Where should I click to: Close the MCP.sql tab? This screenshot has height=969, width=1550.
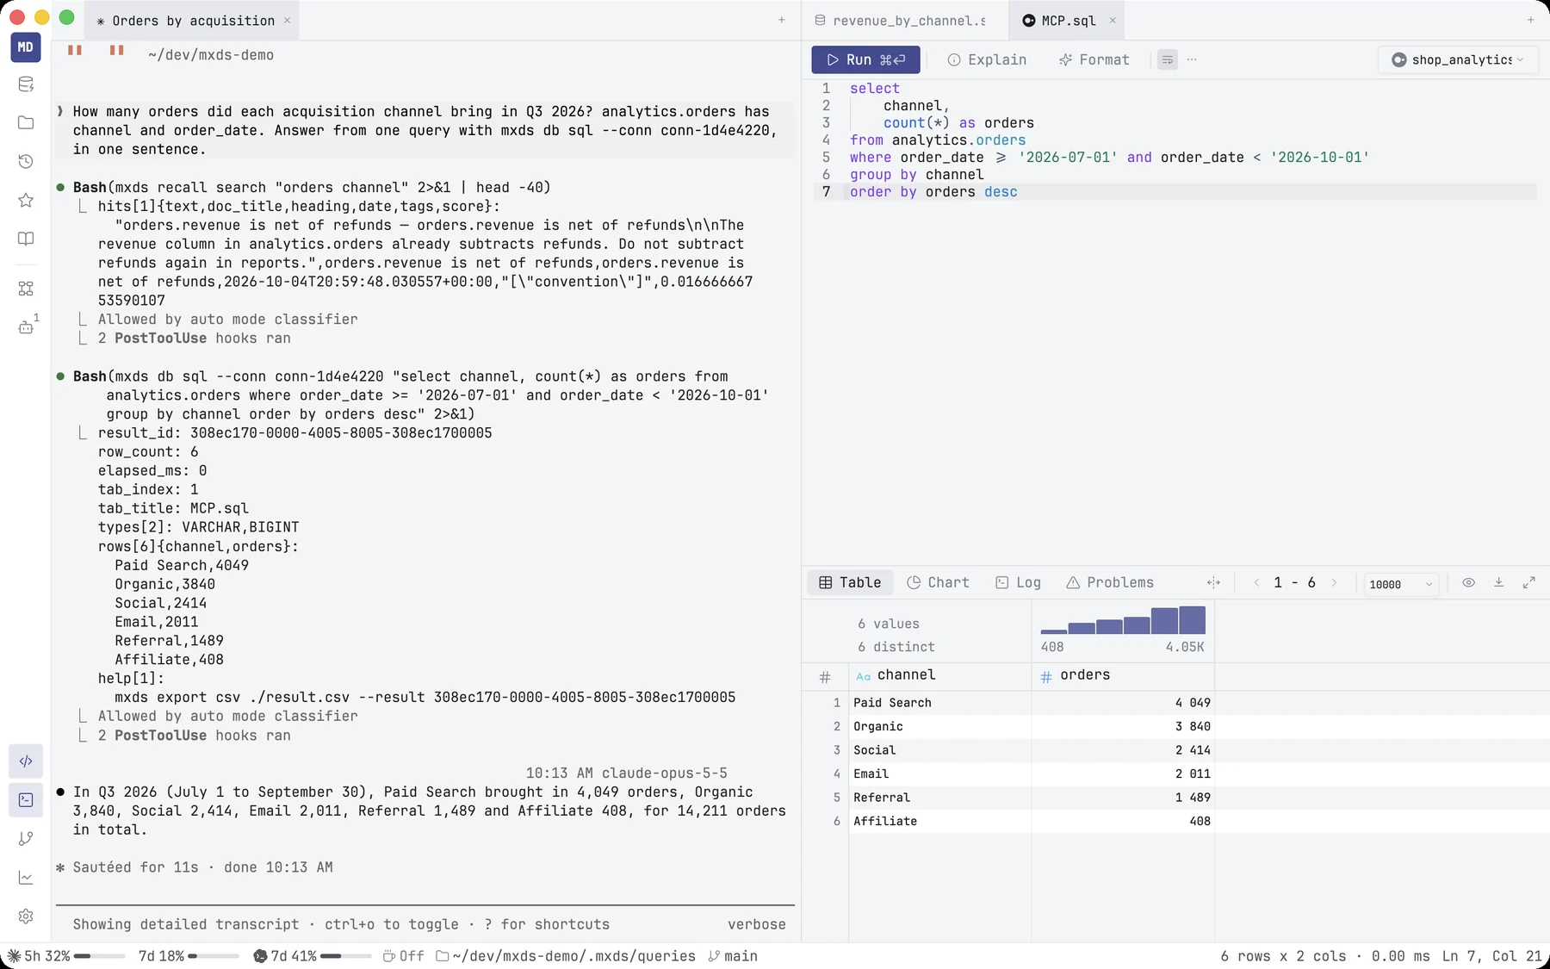click(x=1113, y=21)
